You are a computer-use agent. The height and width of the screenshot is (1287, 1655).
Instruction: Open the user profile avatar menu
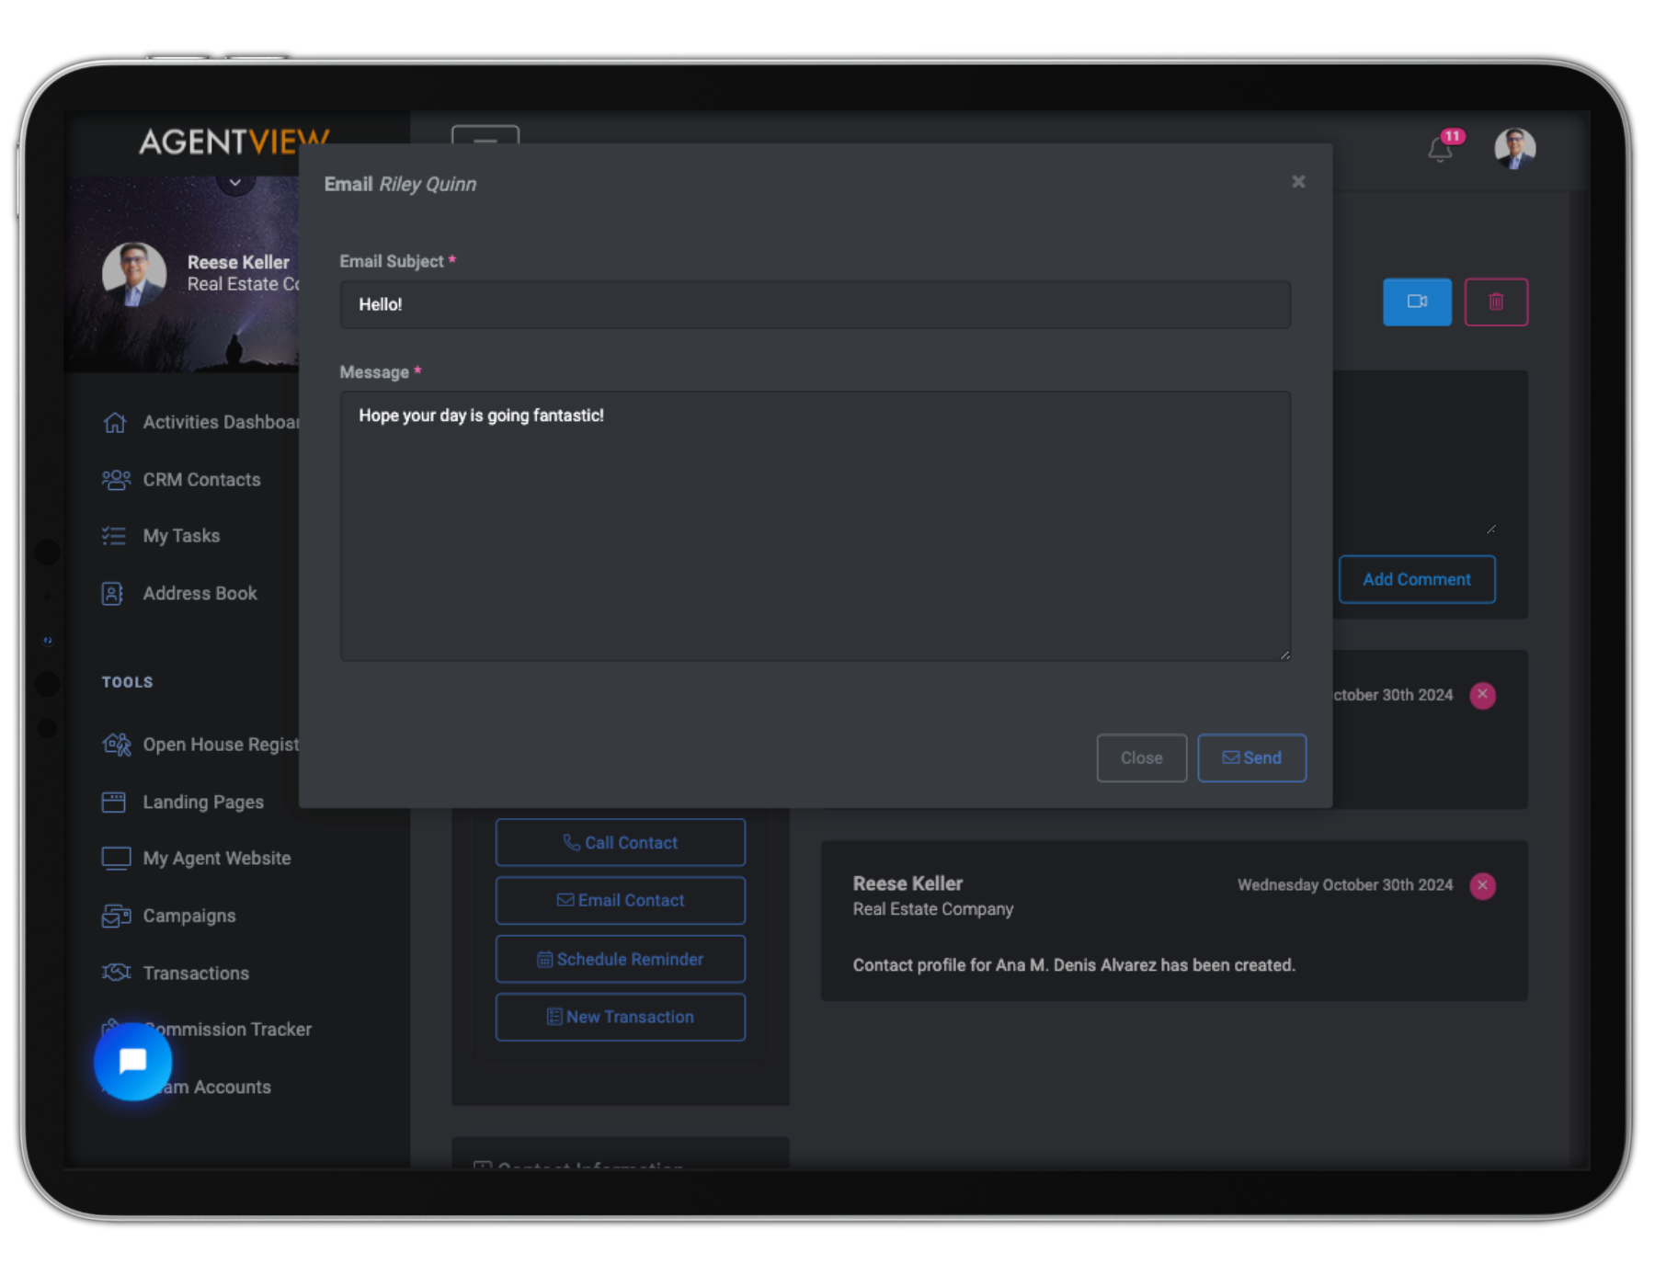tap(1514, 149)
